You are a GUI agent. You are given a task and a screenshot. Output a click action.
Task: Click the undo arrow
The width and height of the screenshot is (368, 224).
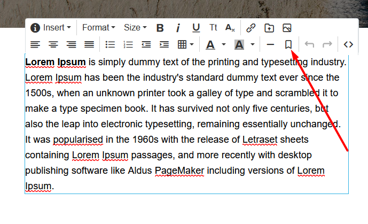pyautogui.click(x=309, y=44)
